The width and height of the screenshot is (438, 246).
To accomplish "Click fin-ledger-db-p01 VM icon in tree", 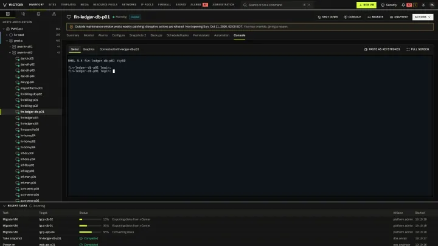I will click(x=17, y=112).
